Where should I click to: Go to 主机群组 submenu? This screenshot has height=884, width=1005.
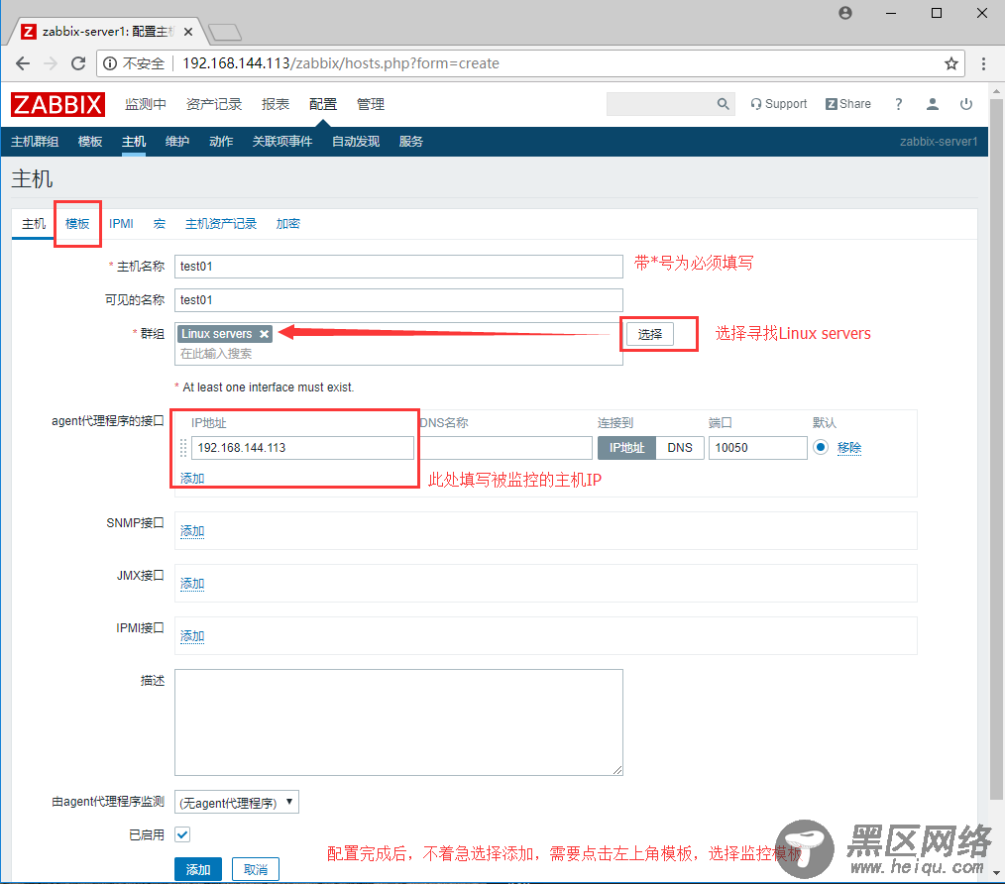(x=35, y=142)
